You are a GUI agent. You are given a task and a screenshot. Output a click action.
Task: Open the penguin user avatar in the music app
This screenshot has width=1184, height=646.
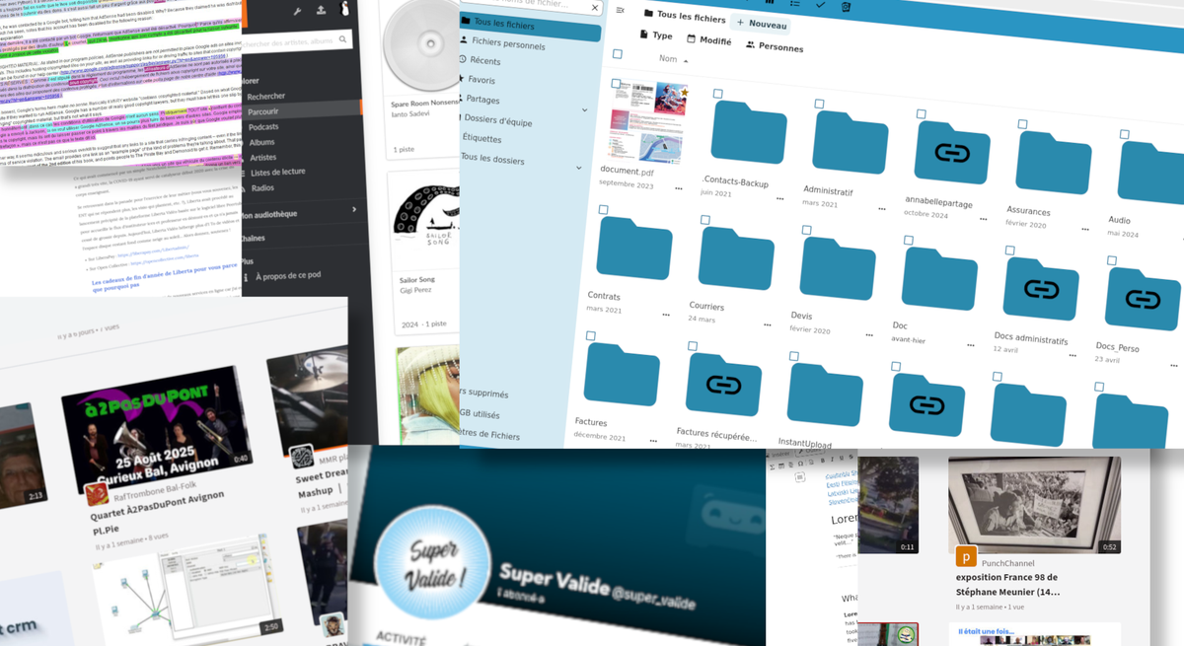click(344, 9)
